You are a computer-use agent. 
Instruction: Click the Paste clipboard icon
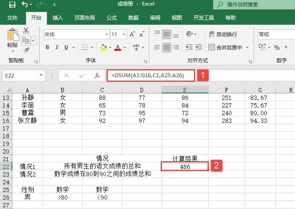pos(13,38)
